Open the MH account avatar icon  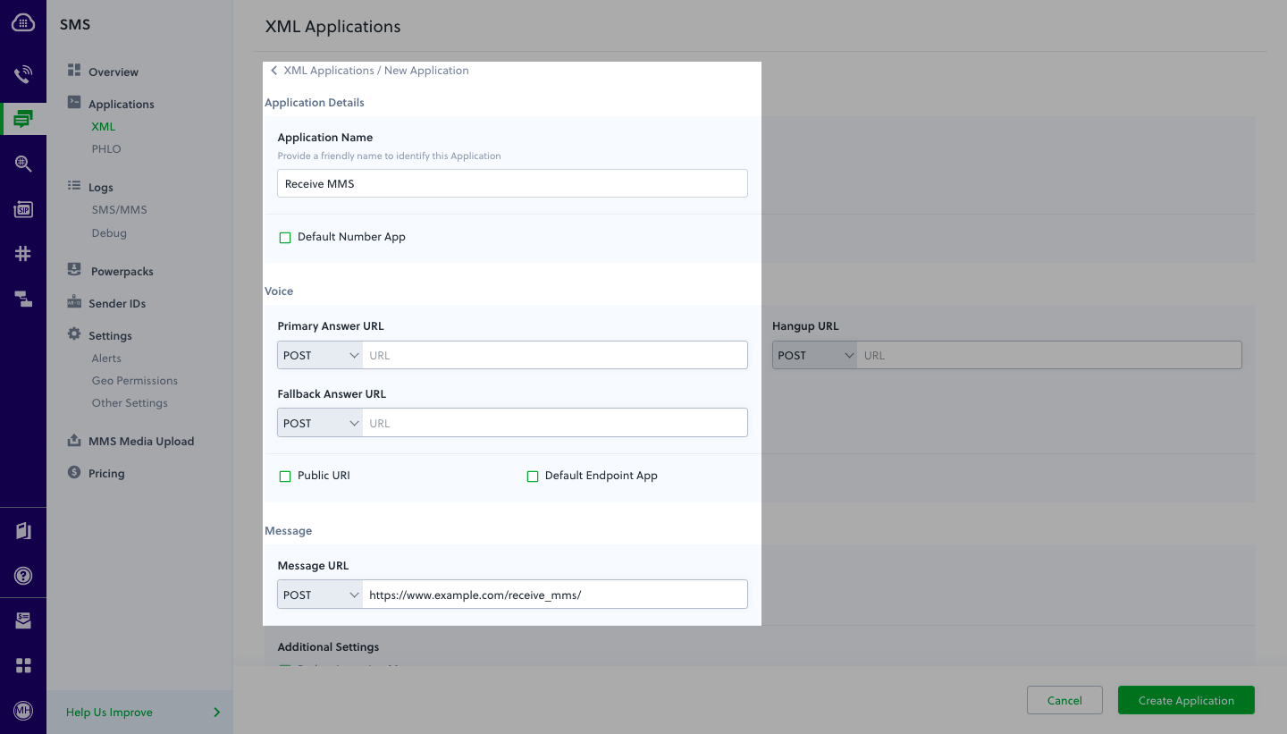22,711
